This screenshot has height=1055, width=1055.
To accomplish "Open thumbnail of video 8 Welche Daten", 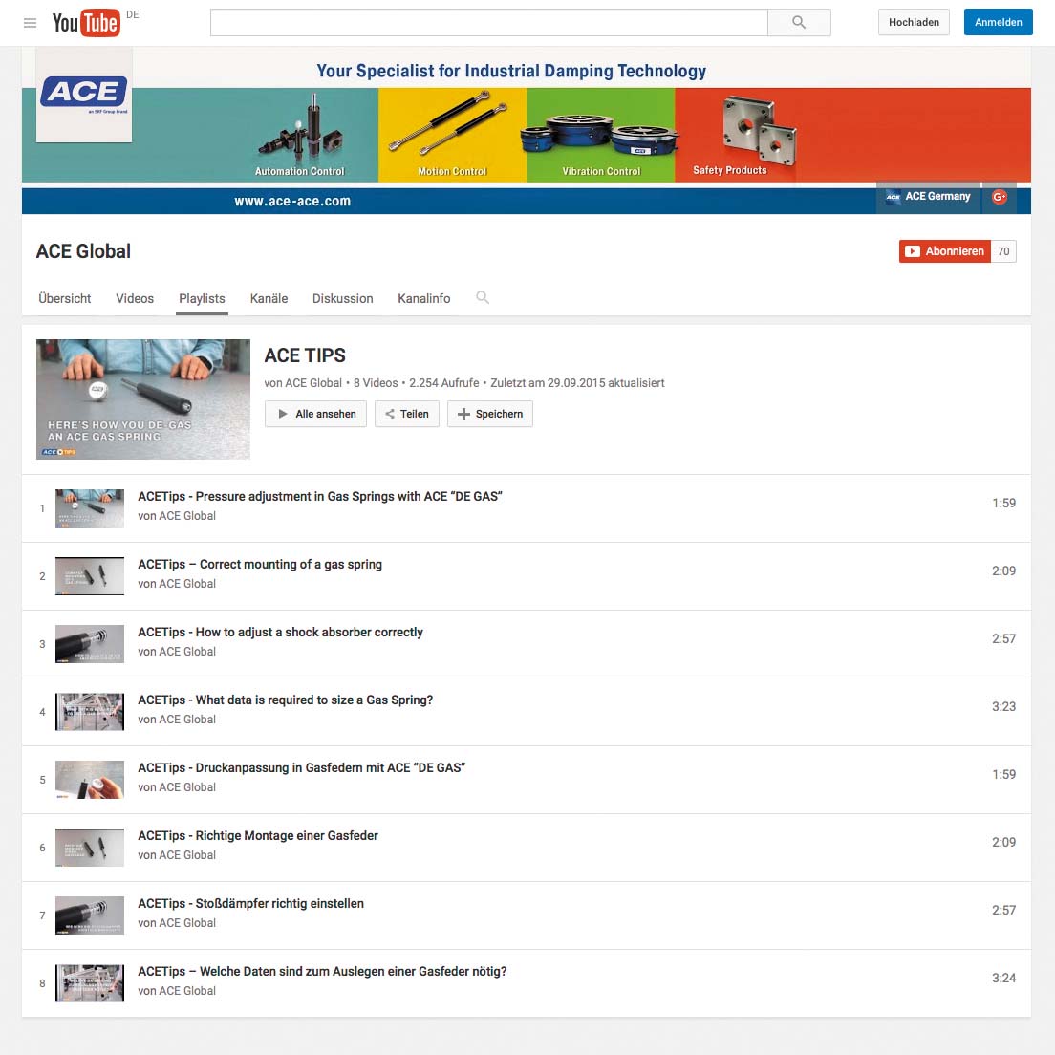I will [x=90, y=983].
